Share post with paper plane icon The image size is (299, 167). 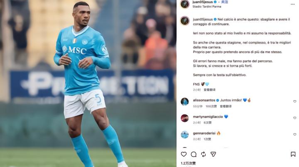pyautogui.click(x=213, y=154)
